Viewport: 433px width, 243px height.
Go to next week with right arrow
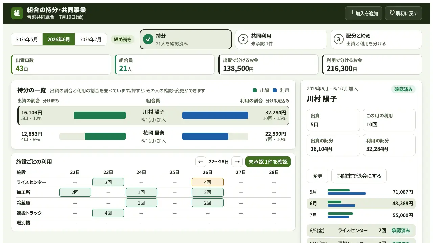tap(237, 162)
